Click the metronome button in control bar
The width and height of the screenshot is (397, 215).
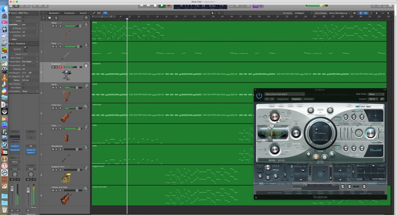pos(261,6)
